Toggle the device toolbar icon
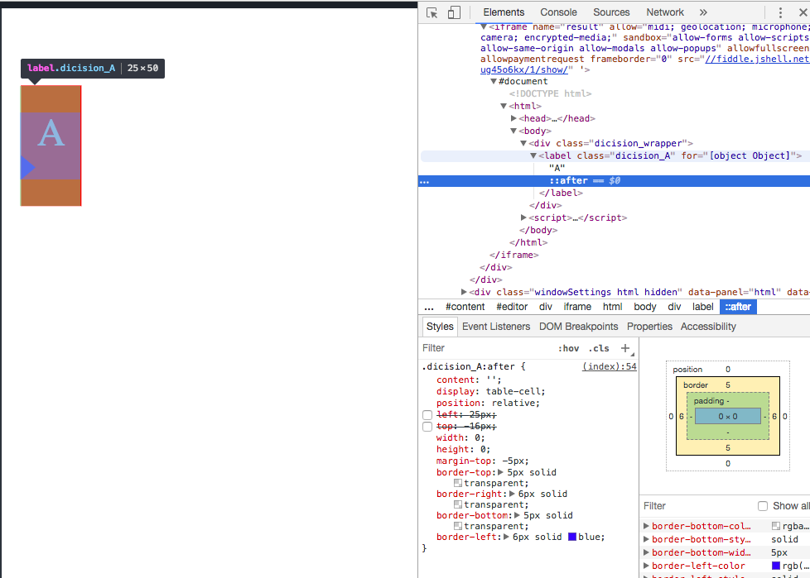 pyautogui.click(x=454, y=12)
